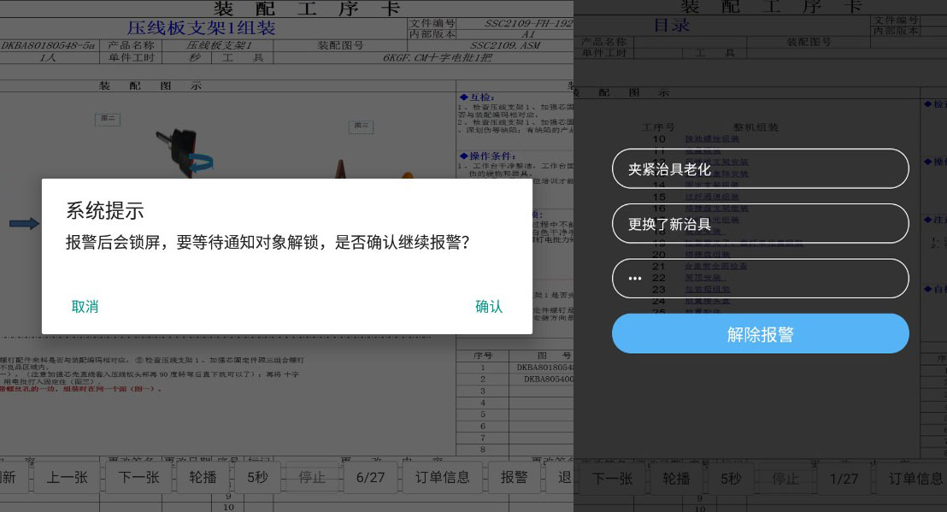Click the 更换了新治具 text field

(760, 223)
